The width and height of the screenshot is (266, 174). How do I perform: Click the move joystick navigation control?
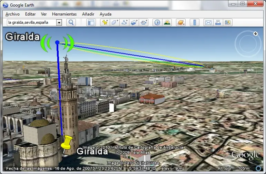tap(248, 71)
